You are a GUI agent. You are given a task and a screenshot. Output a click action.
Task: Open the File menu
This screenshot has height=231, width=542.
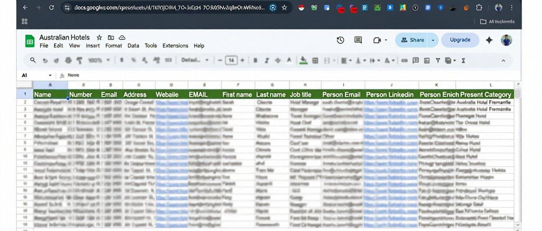44,46
